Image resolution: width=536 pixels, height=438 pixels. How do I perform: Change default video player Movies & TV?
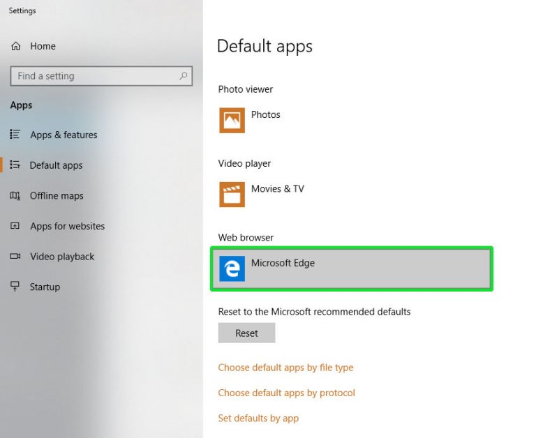(x=278, y=188)
